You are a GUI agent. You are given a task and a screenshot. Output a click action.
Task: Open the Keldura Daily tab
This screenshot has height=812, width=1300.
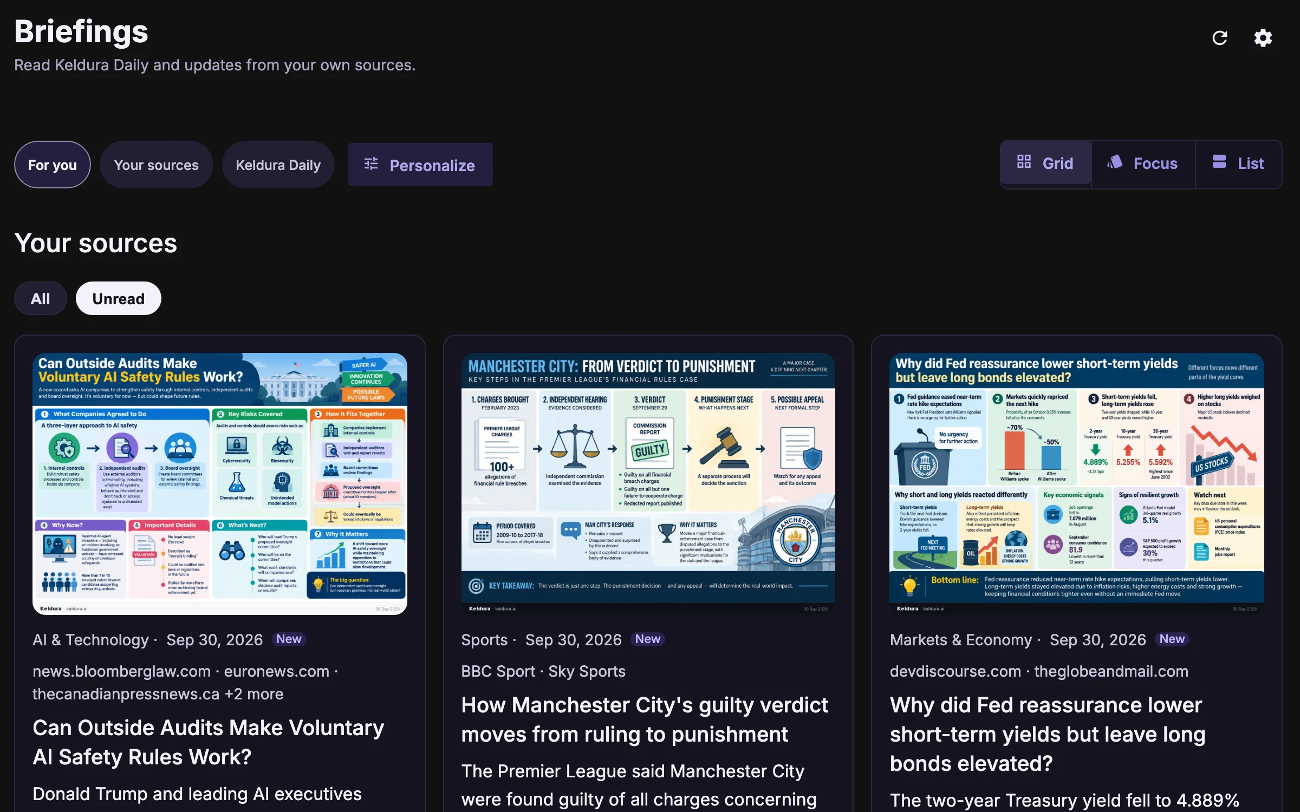click(278, 165)
